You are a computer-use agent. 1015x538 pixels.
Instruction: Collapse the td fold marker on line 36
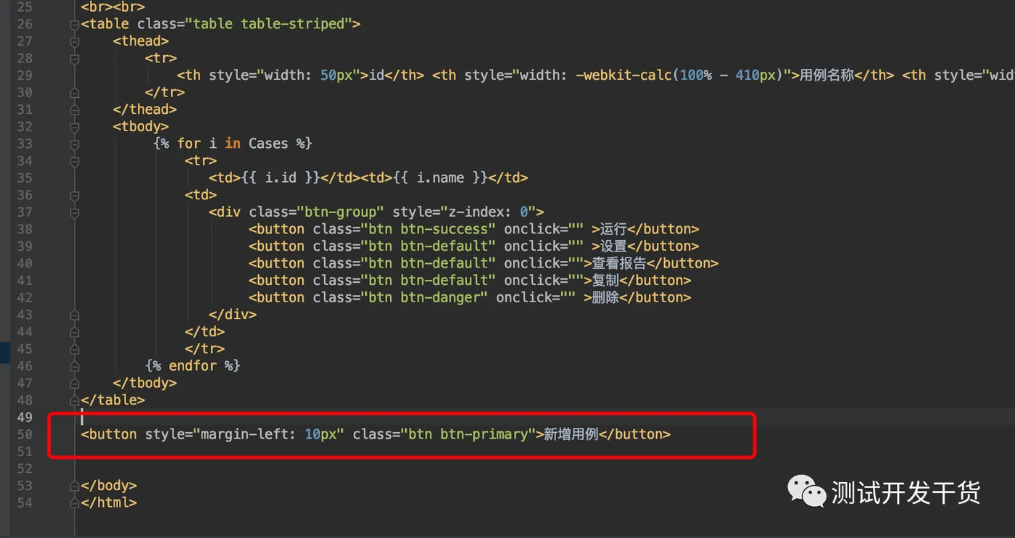[74, 196]
